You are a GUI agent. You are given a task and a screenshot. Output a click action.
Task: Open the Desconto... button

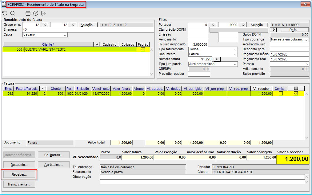[x=19, y=165]
